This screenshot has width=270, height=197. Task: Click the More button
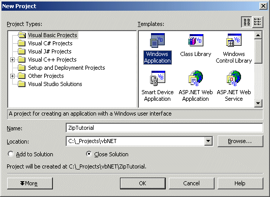coord(30,183)
